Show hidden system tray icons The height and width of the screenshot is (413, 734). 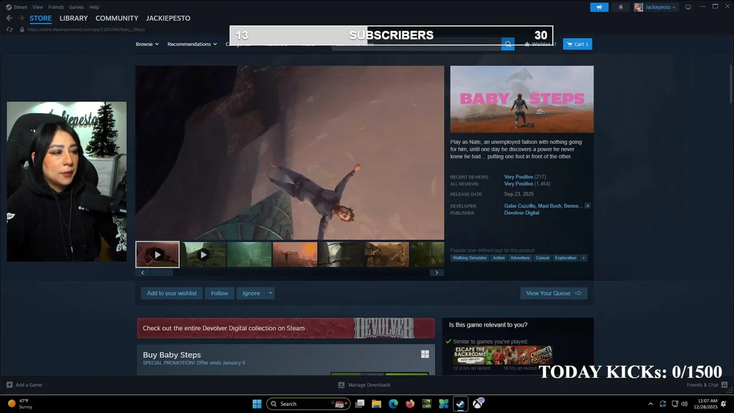click(x=650, y=404)
